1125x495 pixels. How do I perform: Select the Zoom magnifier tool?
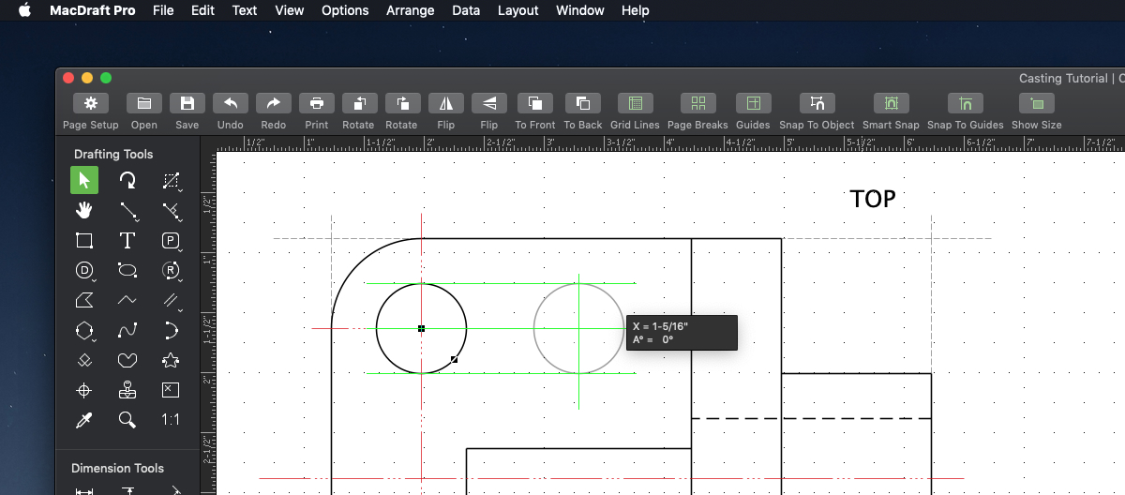coord(127,420)
